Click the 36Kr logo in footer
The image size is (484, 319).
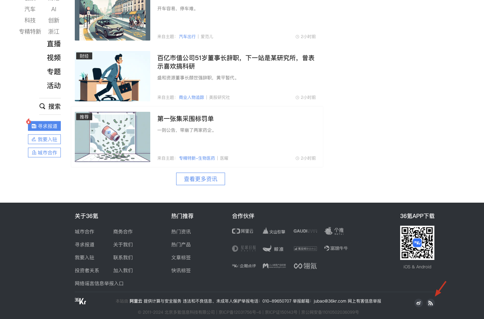pos(80,301)
